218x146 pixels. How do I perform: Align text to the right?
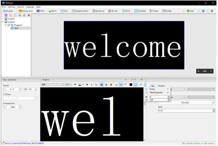point(111,85)
